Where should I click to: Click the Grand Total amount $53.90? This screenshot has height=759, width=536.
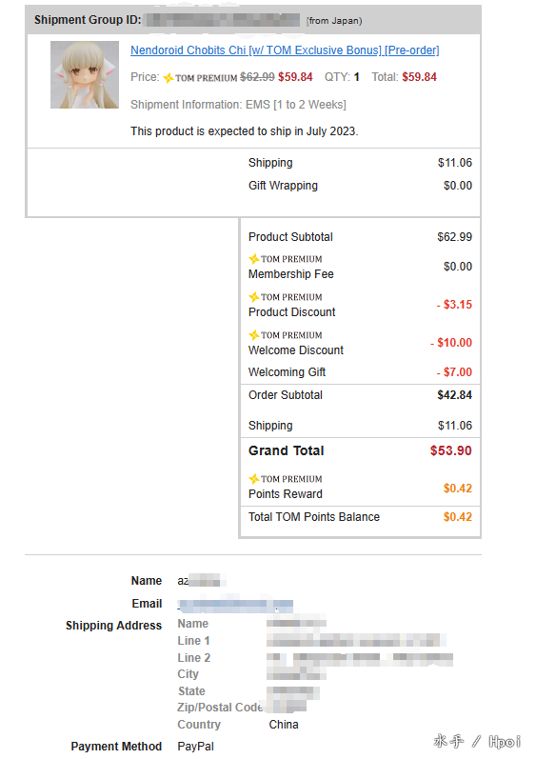click(451, 450)
